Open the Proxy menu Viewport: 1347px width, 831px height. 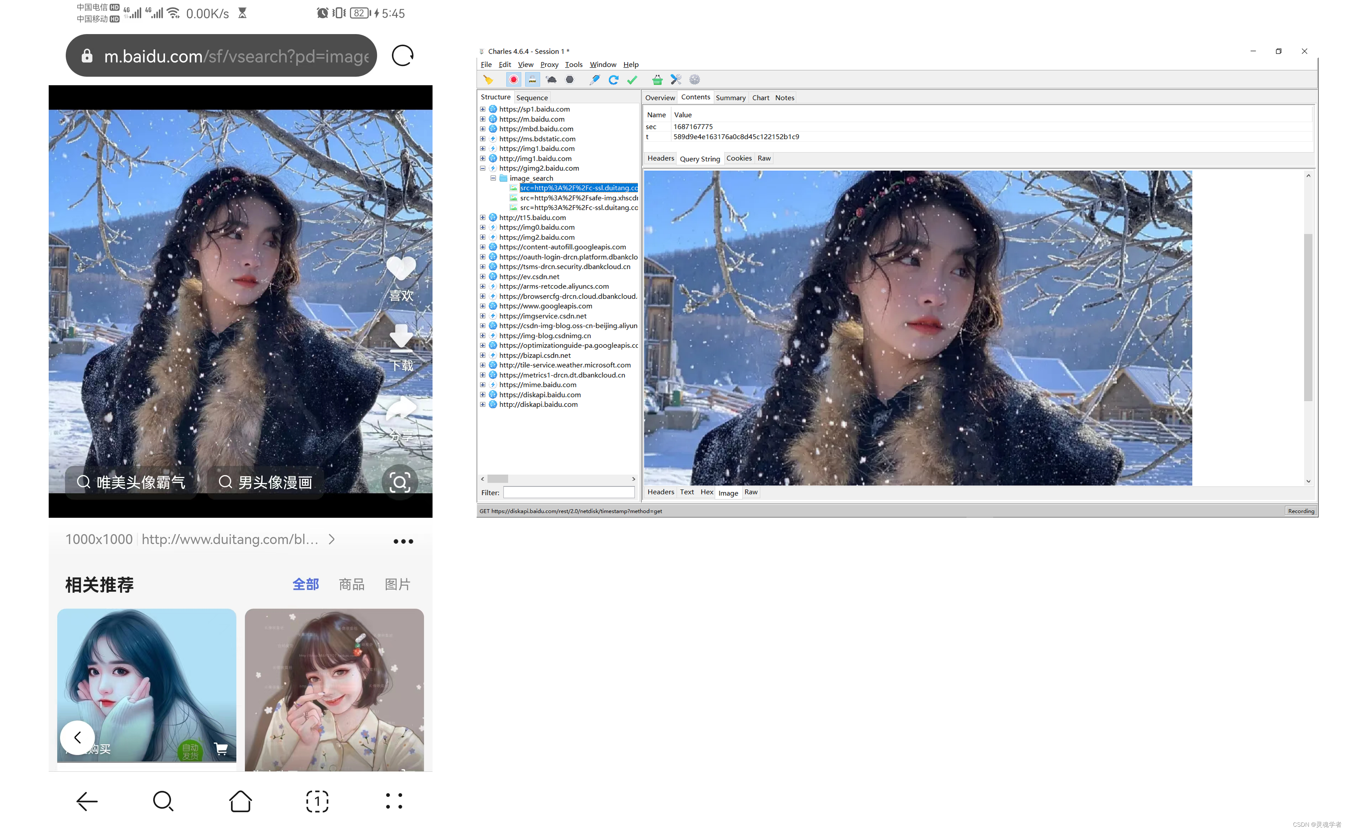[x=549, y=65]
